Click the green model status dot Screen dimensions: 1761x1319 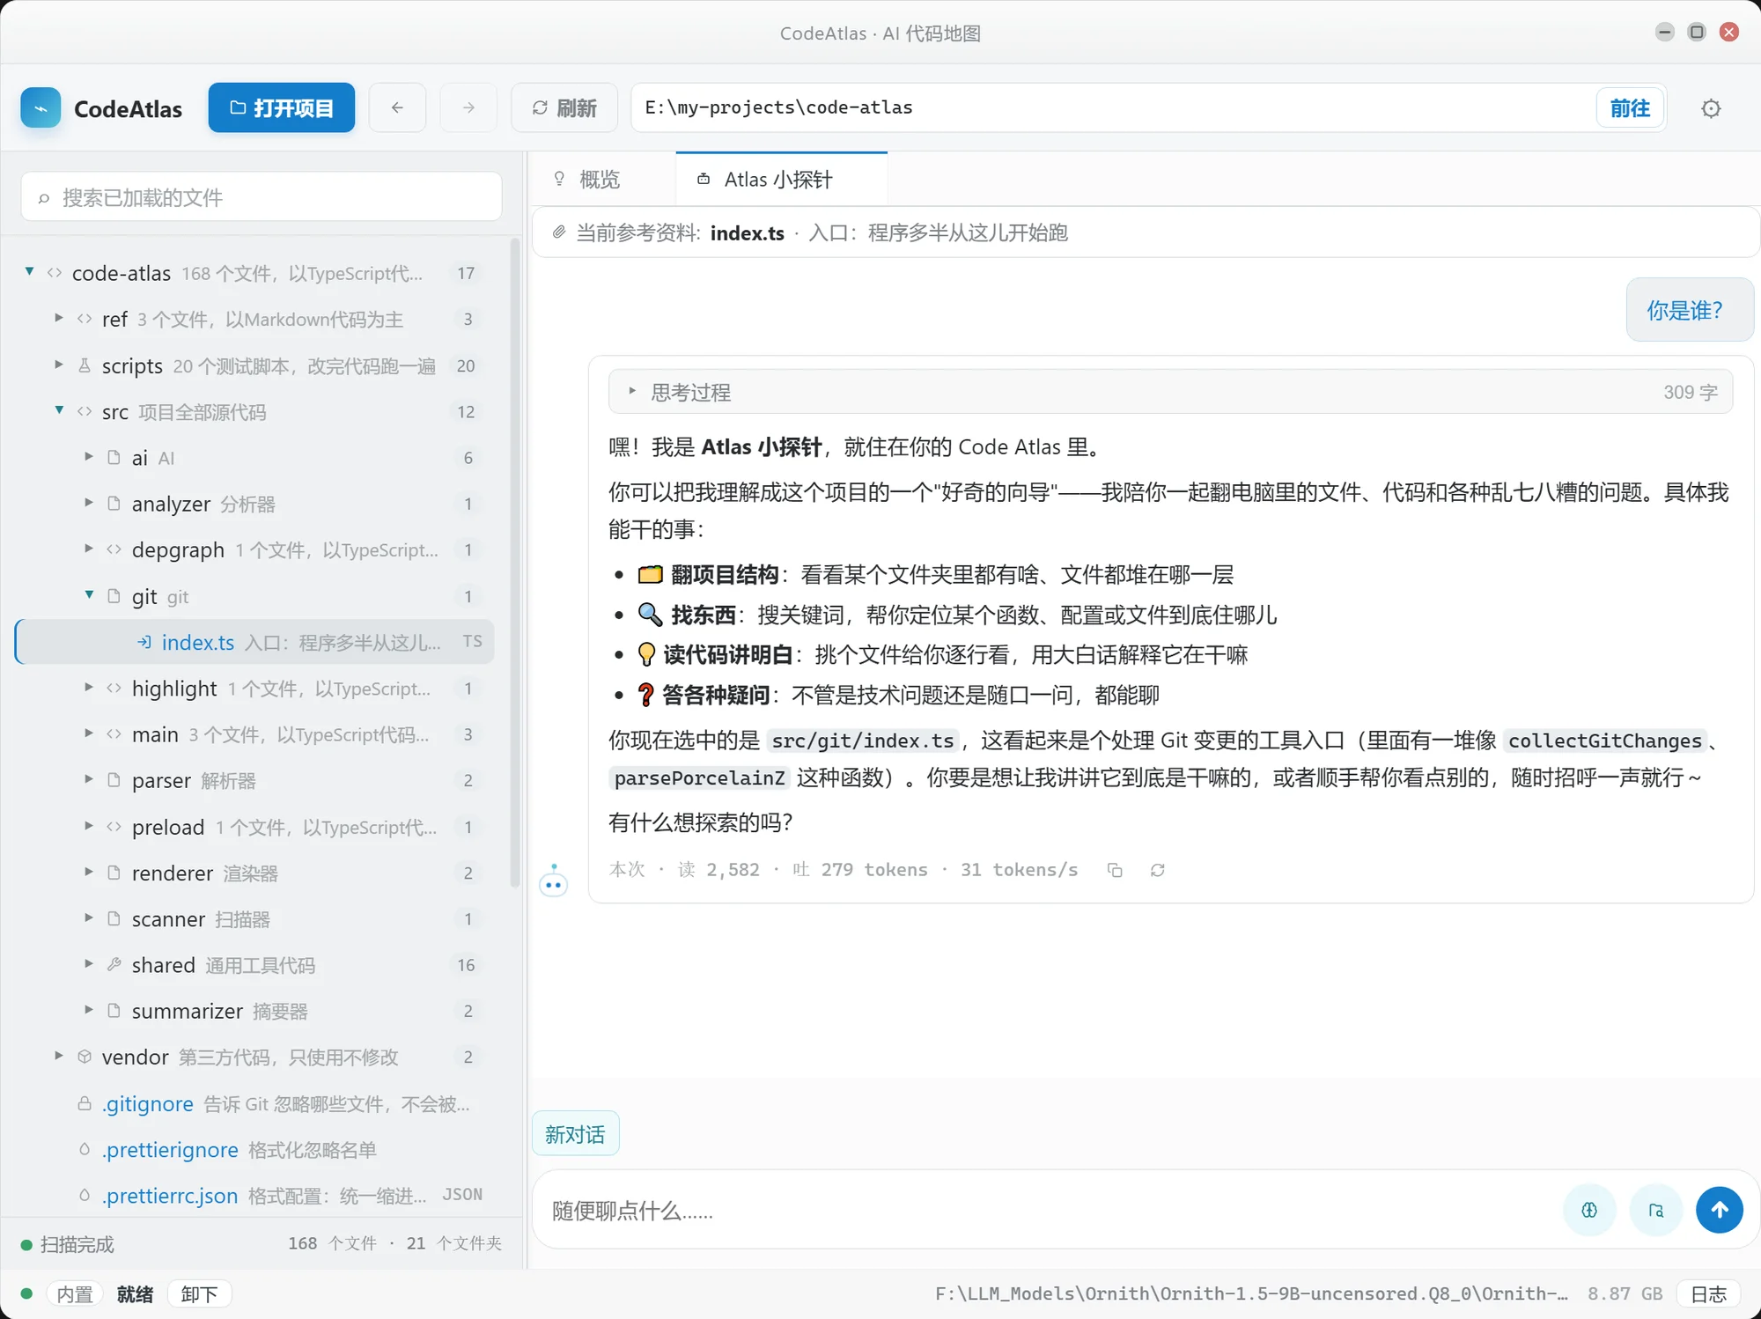(x=26, y=1294)
